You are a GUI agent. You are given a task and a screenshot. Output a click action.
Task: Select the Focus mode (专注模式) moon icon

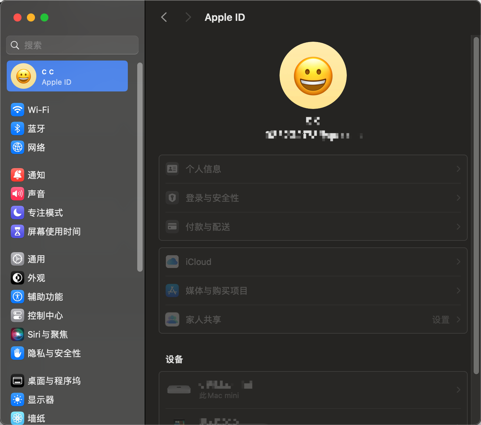click(17, 212)
